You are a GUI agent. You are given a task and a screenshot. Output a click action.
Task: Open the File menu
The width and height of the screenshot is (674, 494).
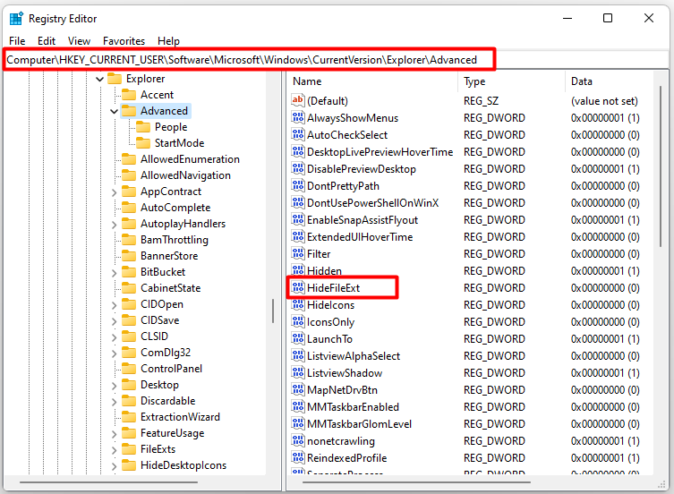tap(17, 41)
